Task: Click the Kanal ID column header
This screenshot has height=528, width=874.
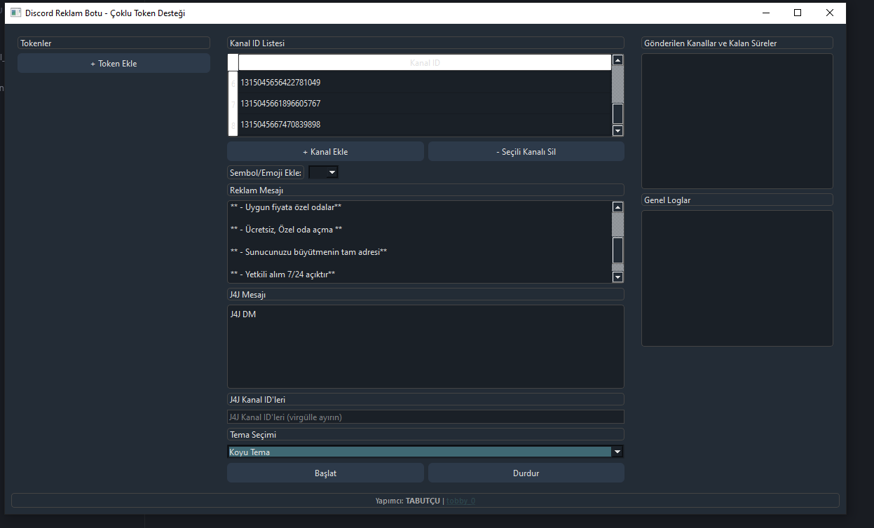Action: (x=425, y=62)
